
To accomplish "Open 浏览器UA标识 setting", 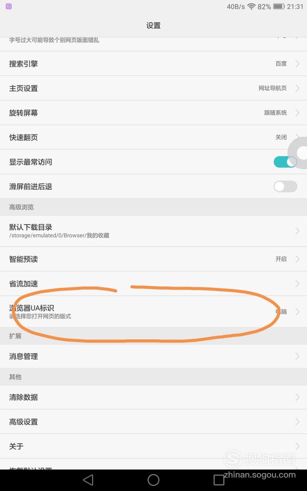I will (x=153, y=312).
